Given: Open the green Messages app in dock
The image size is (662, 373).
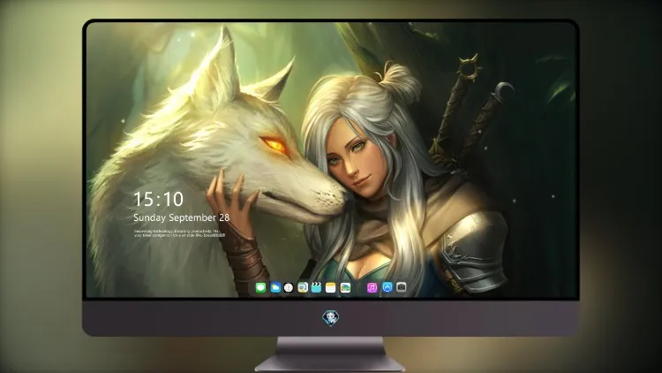Looking at the screenshot, I should pos(260,288).
